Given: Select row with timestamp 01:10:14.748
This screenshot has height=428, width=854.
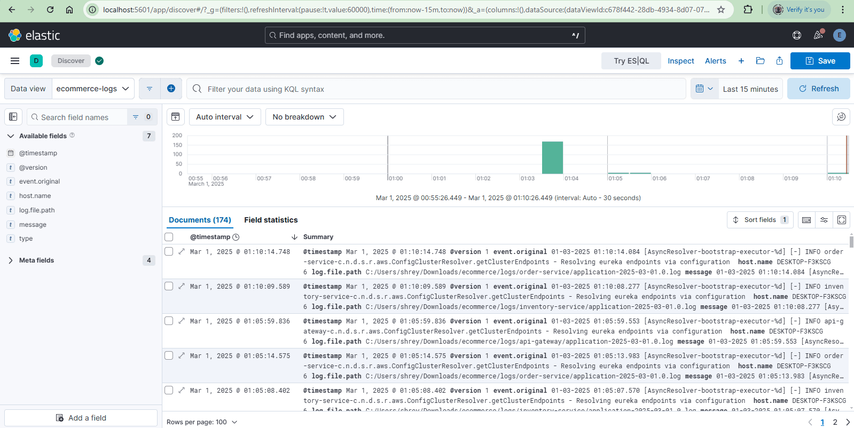Looking at the screenshot, I should coord(169,251).
